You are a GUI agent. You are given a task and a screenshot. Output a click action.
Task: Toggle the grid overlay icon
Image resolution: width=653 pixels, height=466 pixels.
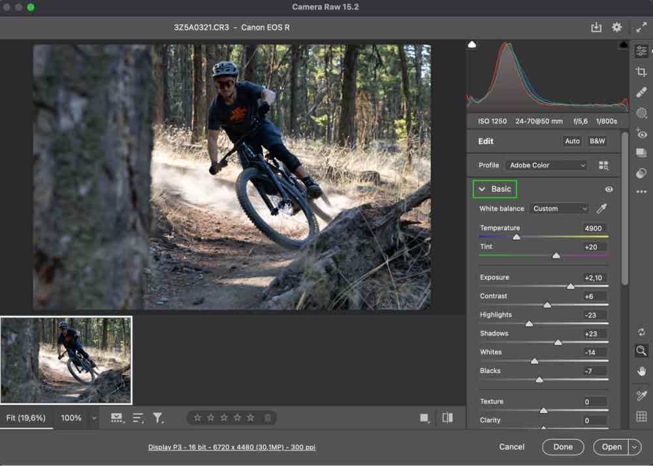point(641,416)
